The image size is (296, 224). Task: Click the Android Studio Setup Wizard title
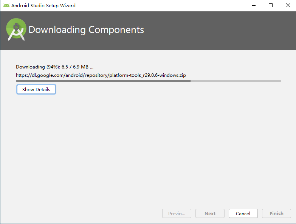pyautogui.click(x=43, y=5)
